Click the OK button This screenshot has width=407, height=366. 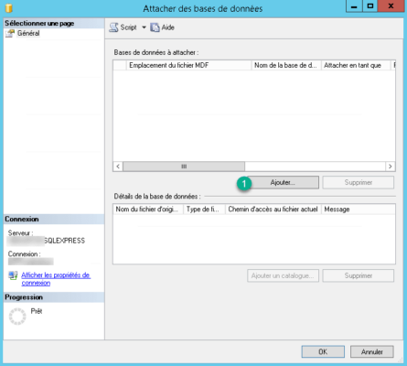[x=323, y=351]
